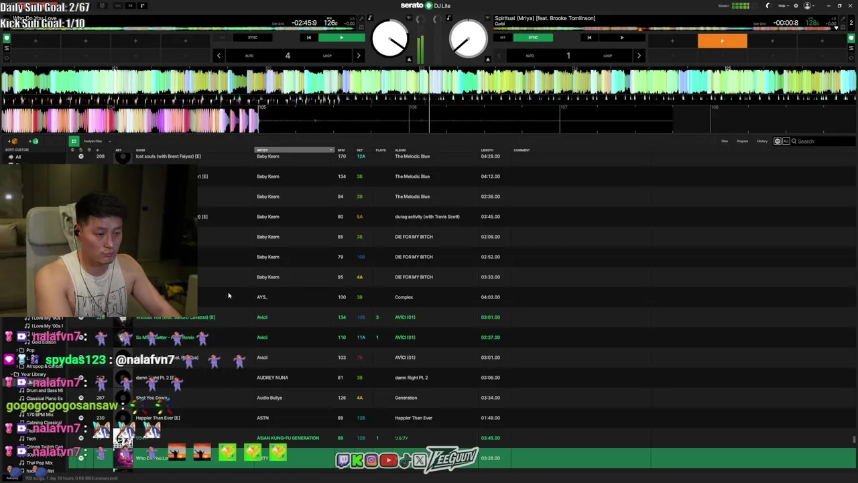Activate the left deck 4-beat auto loop
The height and width of the screenshot is (483, 858).
click(x=288, y=56)
